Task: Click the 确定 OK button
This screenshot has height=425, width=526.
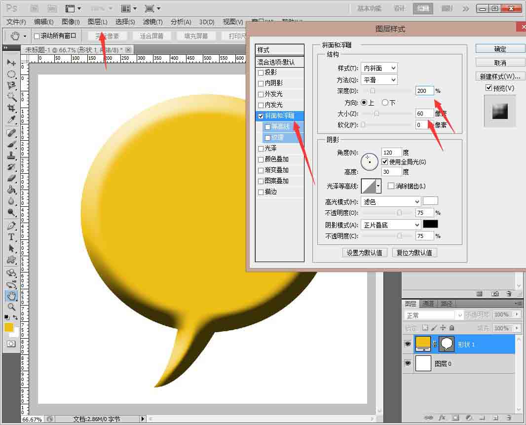Action: pyautogui.click(x=500, y=49)
